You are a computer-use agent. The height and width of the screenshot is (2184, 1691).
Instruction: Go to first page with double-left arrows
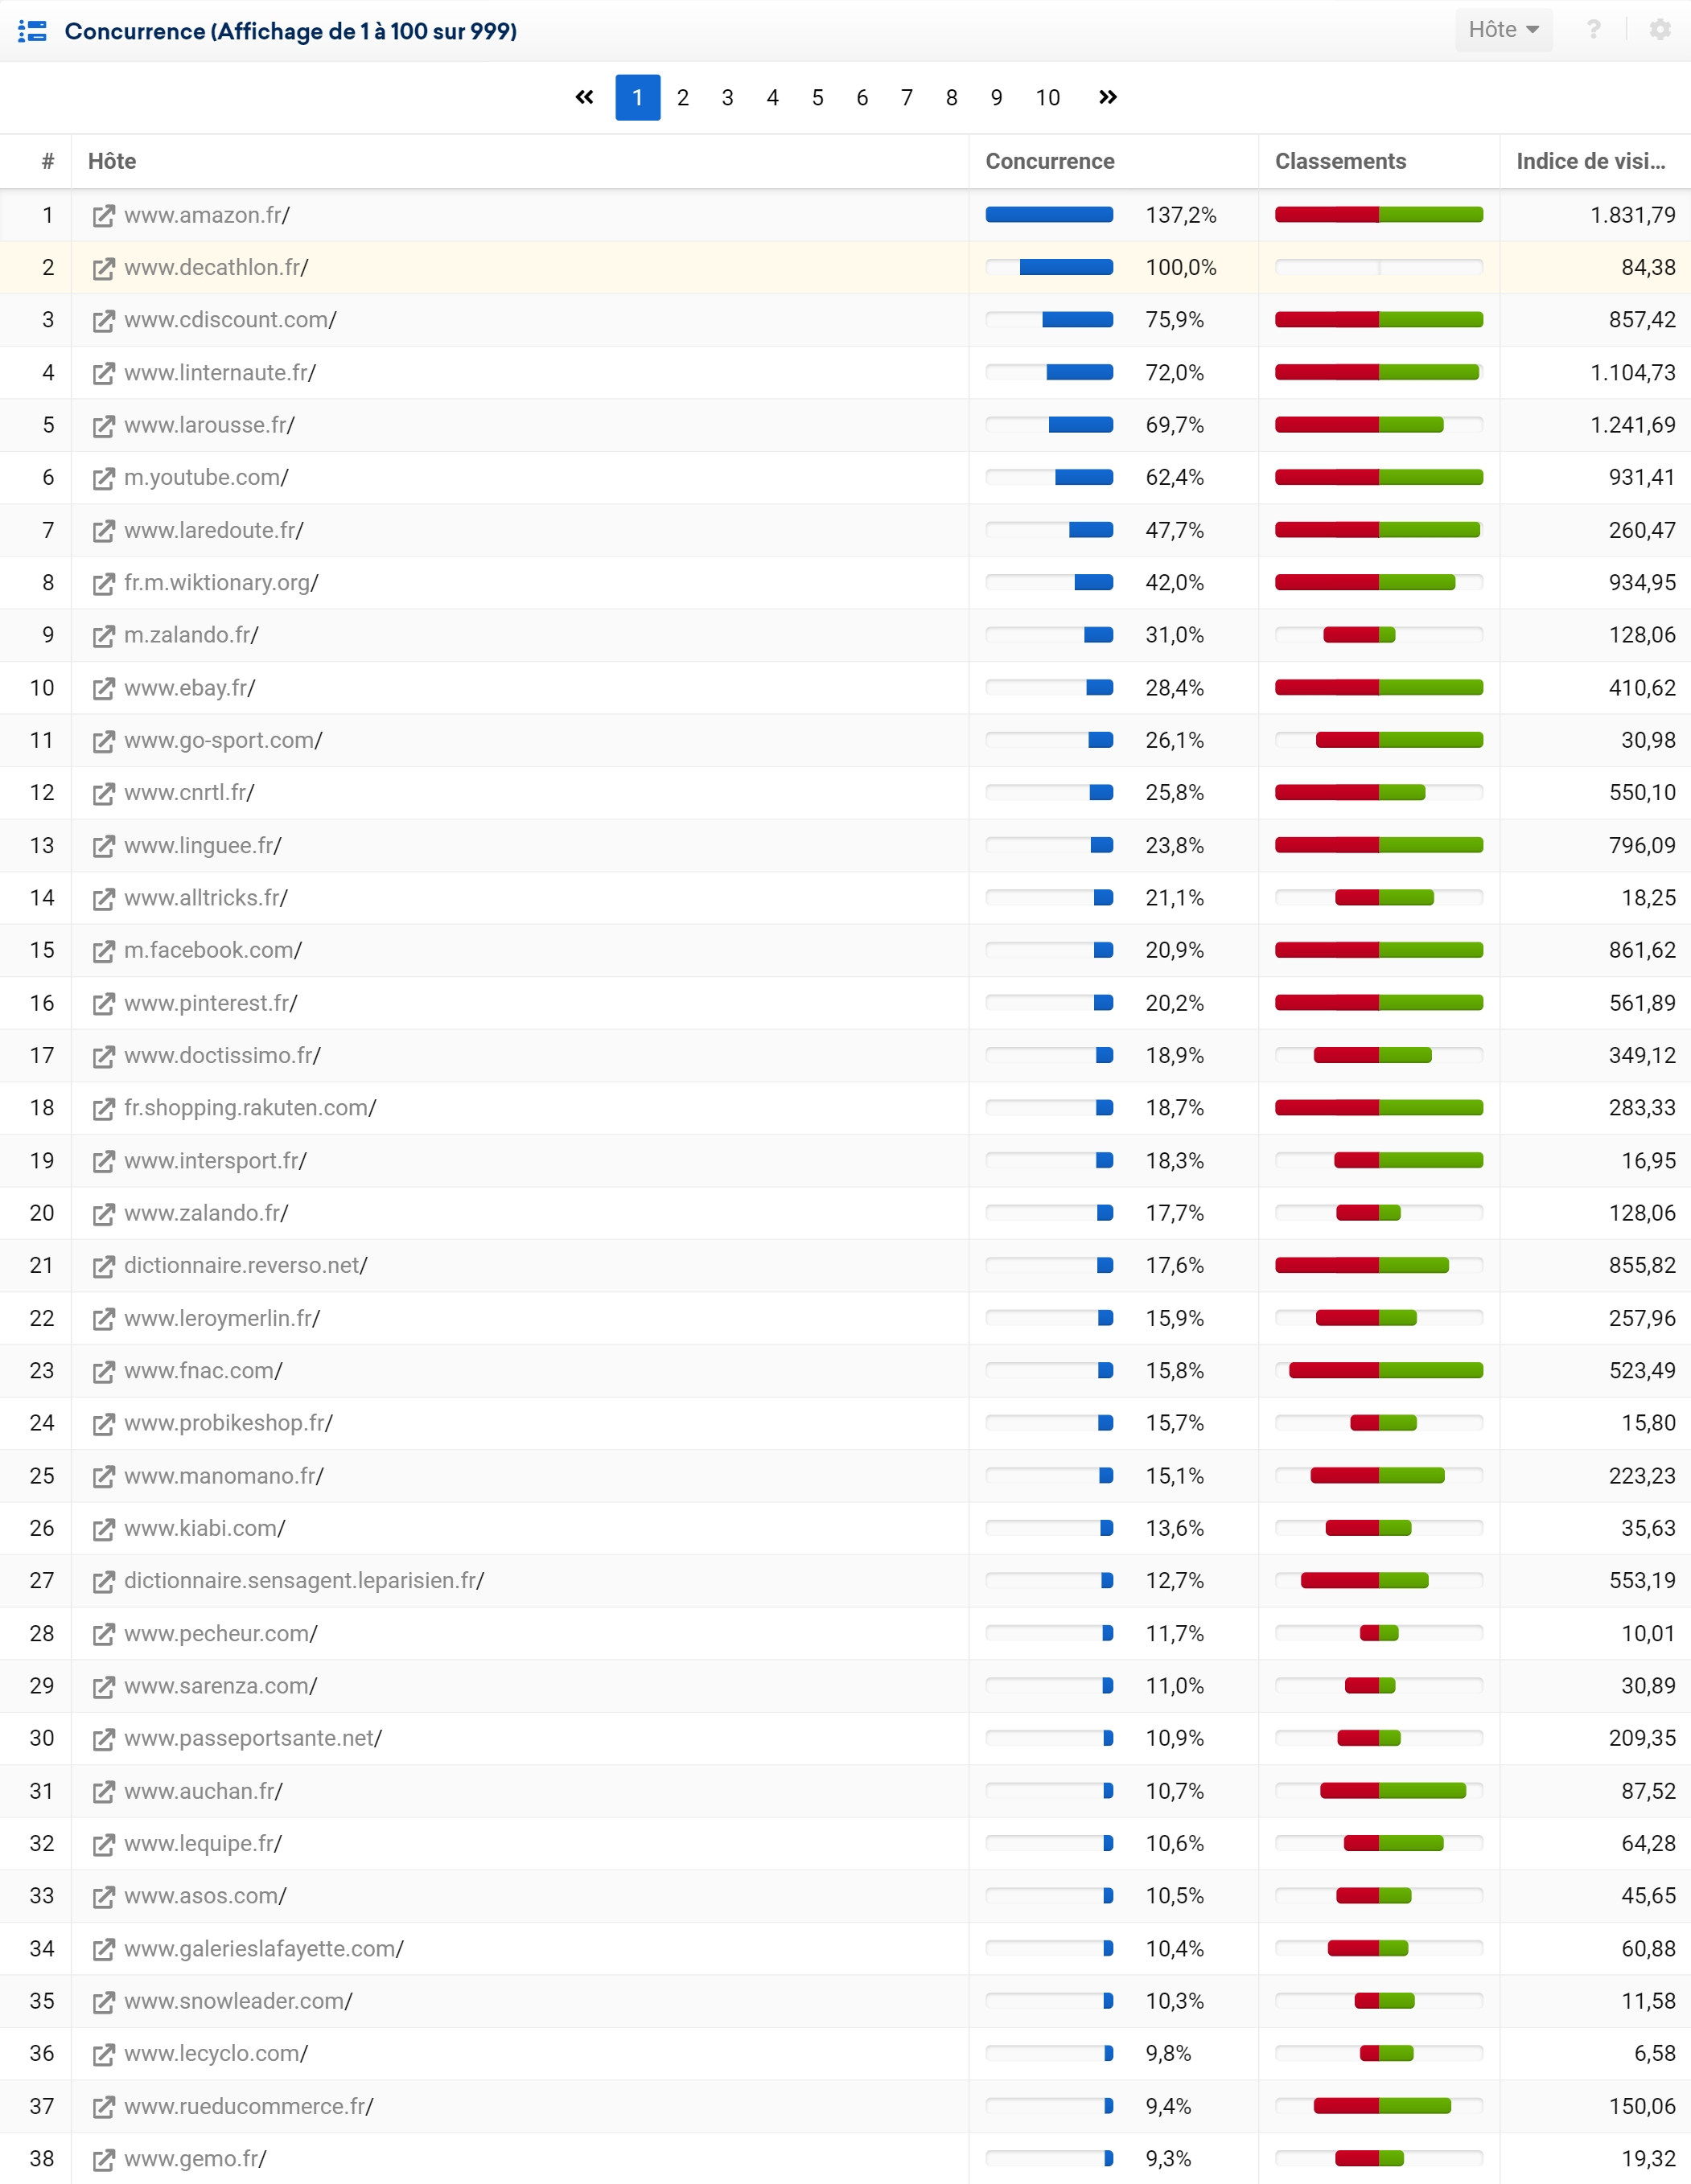(584, 97)
